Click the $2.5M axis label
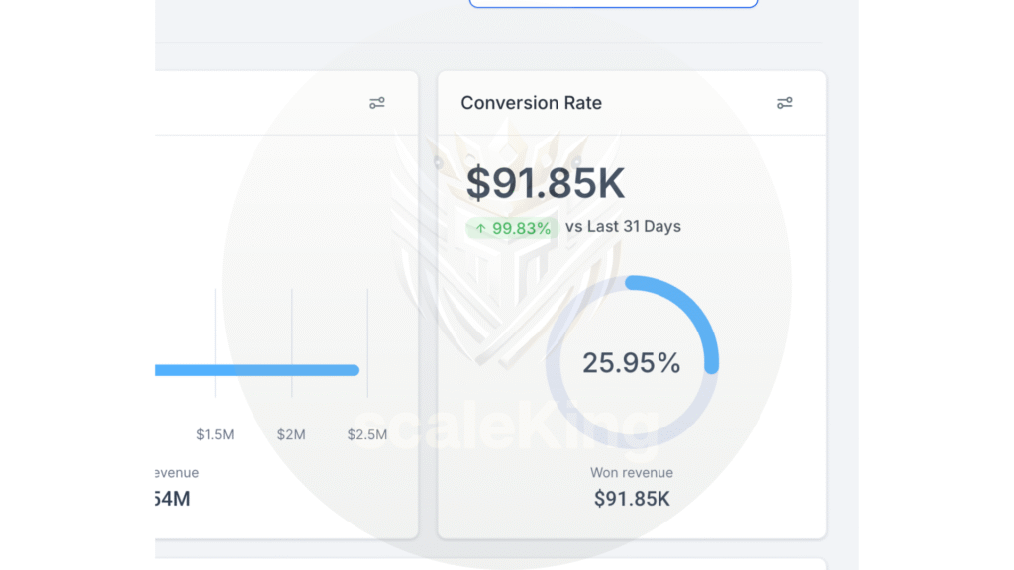 367,435
